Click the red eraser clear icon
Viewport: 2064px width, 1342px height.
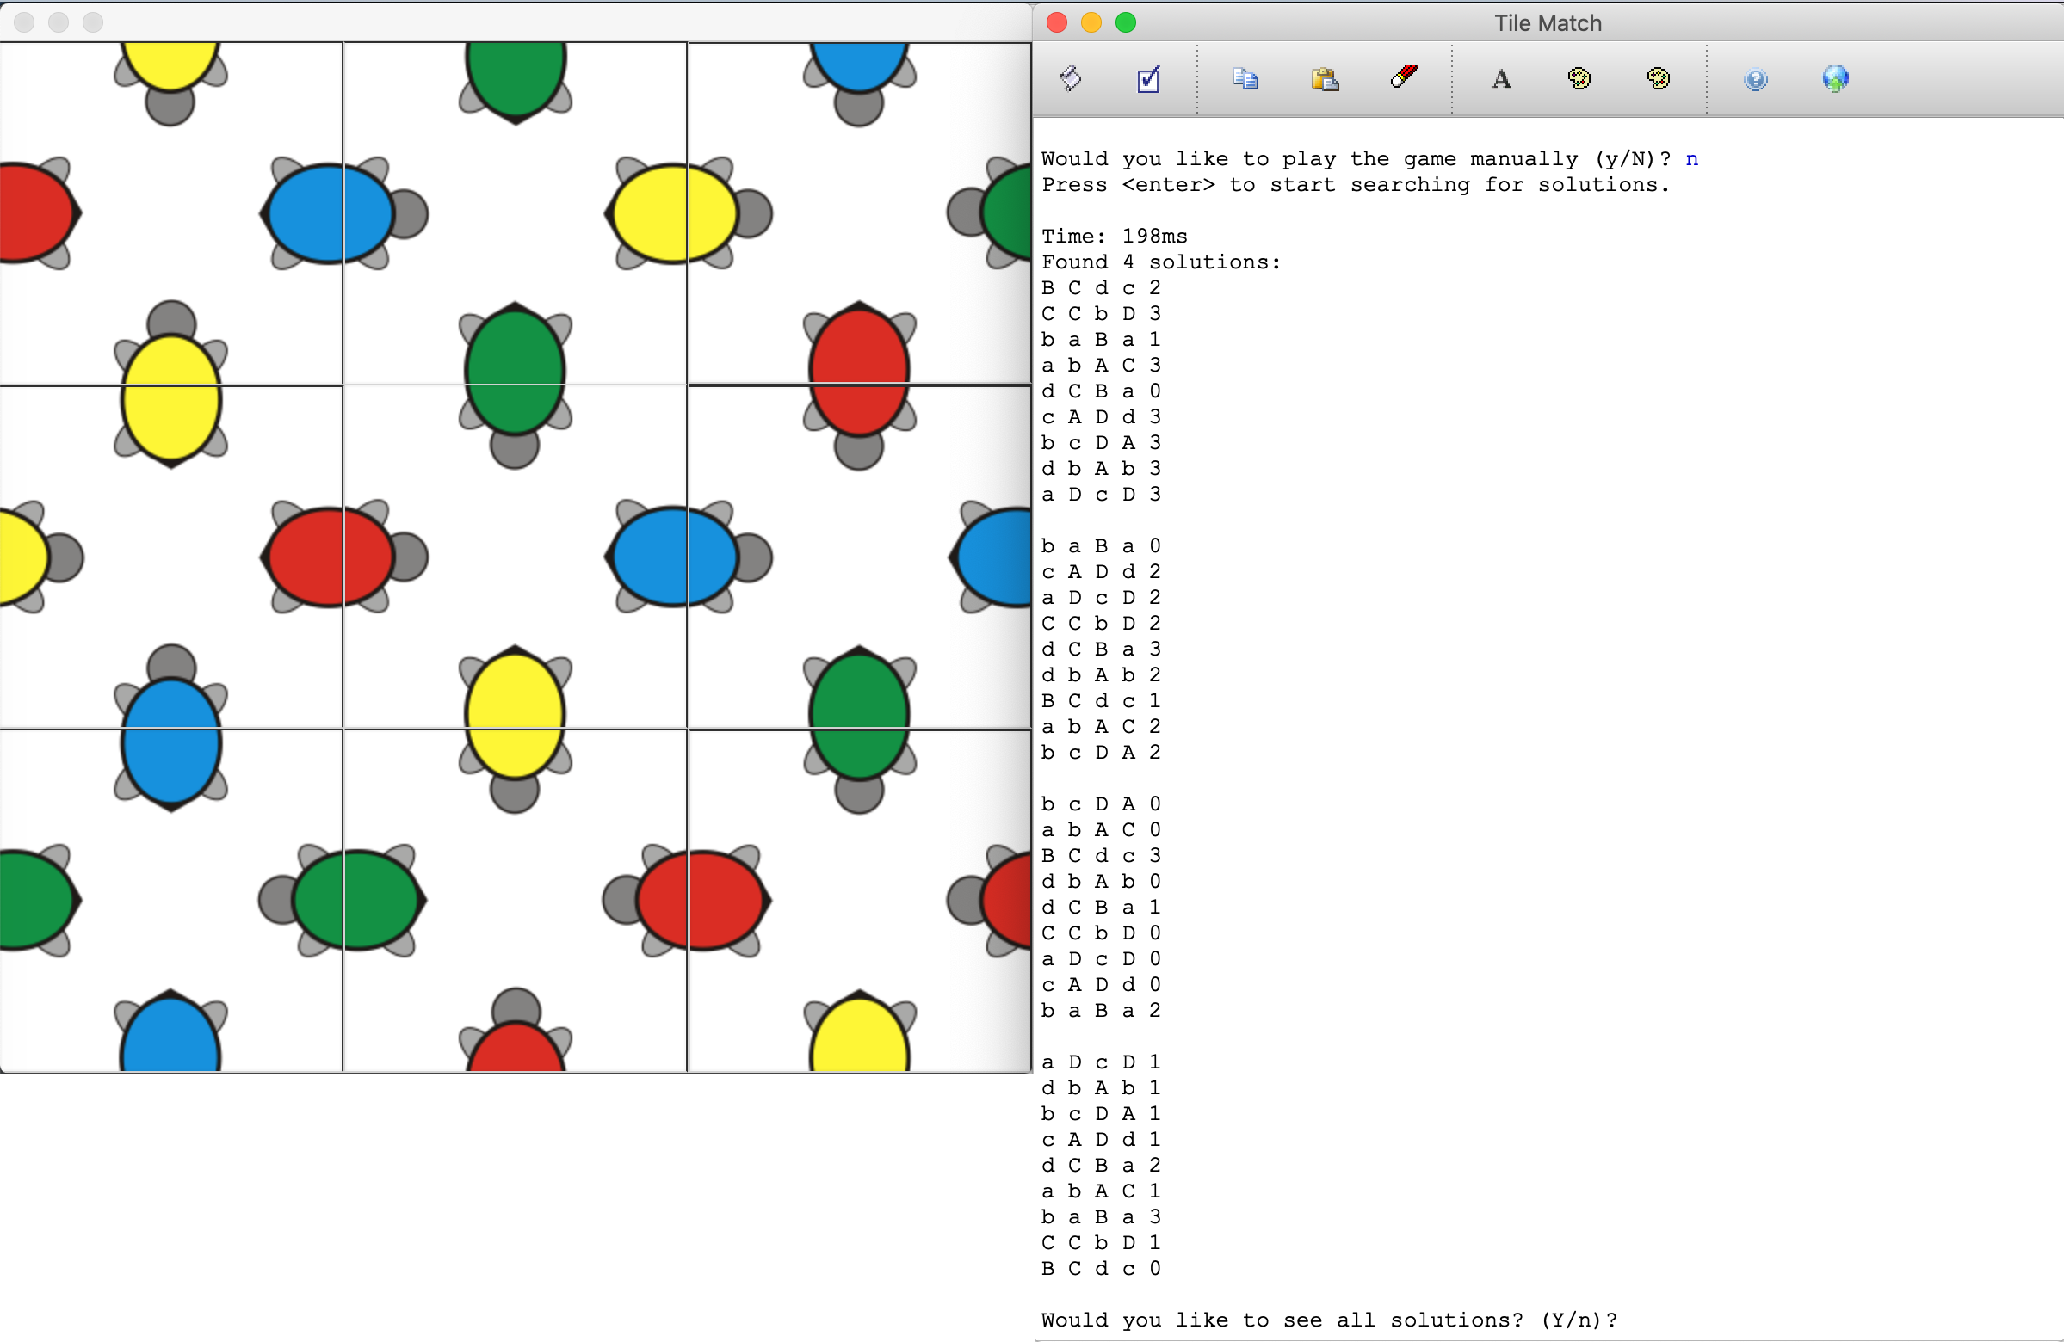tap(1403, 77)
